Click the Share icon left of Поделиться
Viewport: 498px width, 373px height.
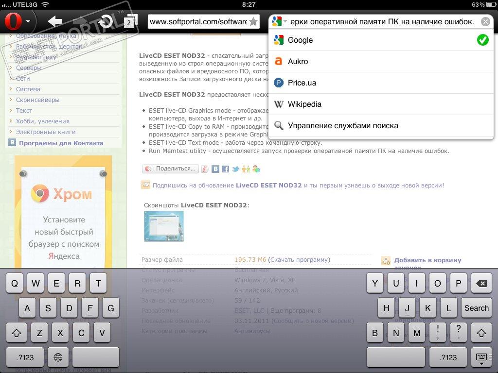[x=148, y=169]
